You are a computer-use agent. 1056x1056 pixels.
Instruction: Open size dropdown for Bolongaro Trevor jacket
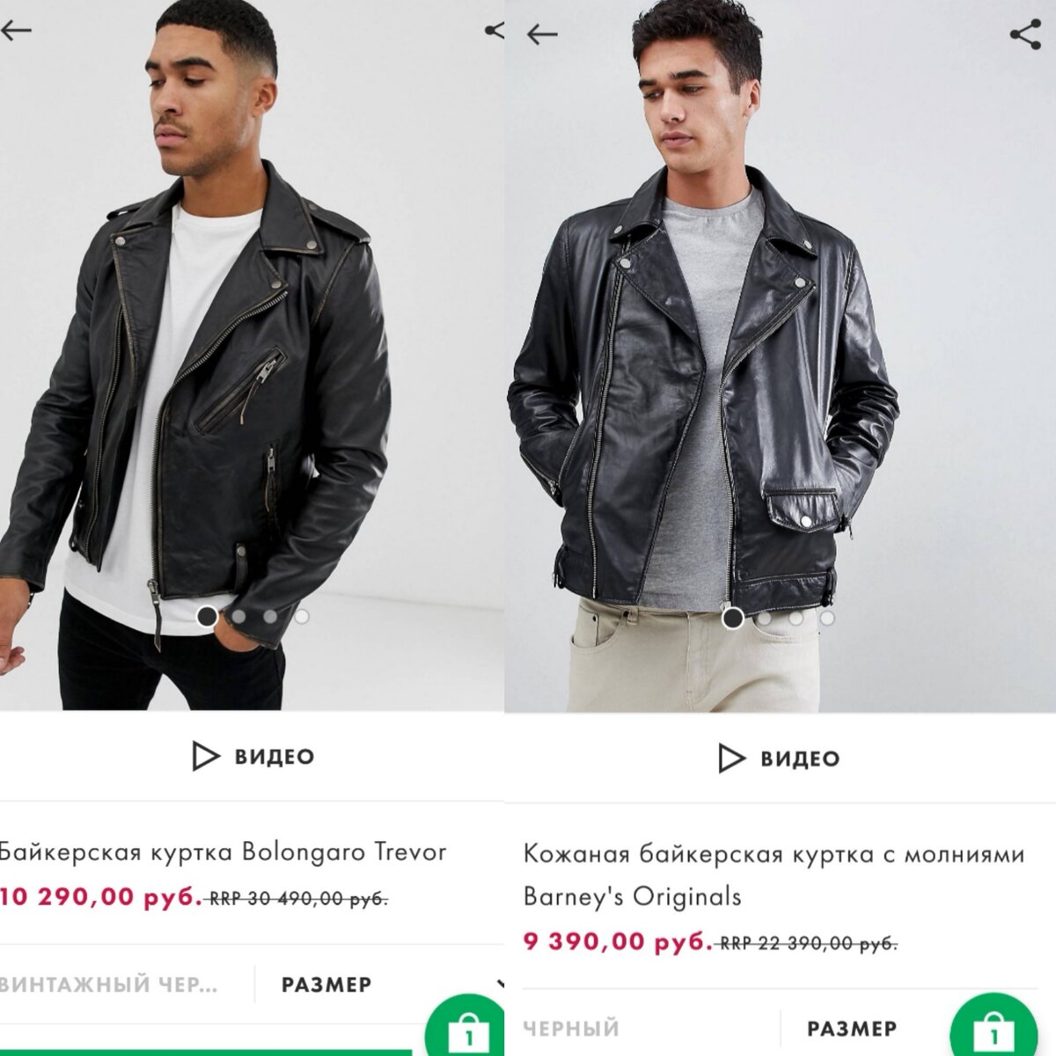tap(326, 985)
